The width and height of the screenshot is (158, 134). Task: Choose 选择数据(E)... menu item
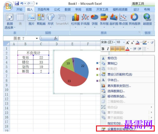(128, 91)
